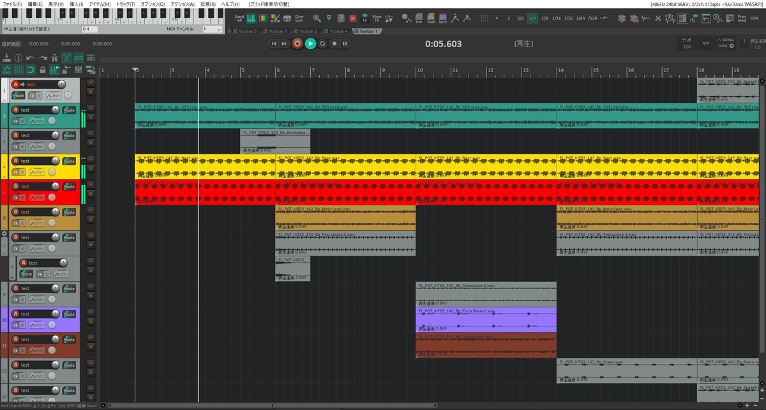Click the Prev mod toolbar button
The height and width of the screenshot is (410, 766).
(742, 18)
